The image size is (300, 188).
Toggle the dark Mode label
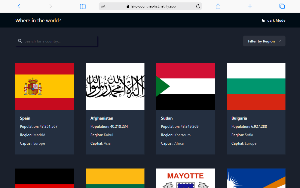[x=276, y=20]
